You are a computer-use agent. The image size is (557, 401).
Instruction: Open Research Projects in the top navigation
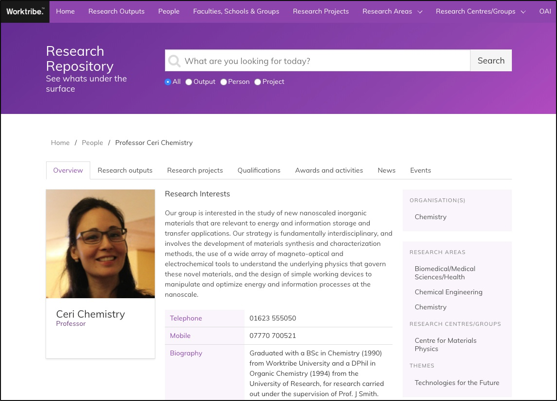321,11
